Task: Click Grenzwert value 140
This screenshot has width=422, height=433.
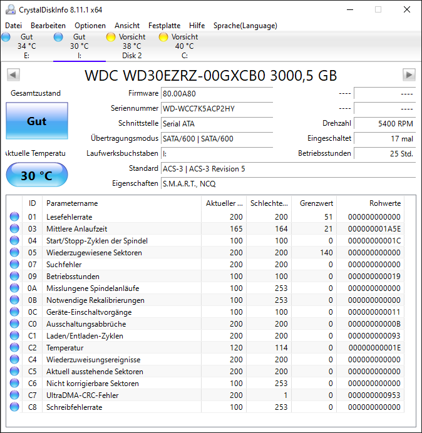Action: (x=326, y=253)
